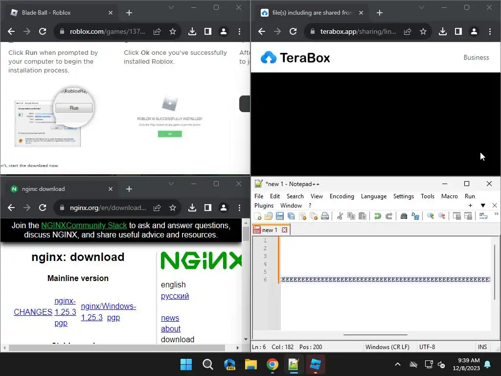Image resolution: width=501 pixels, height=376 pixels.
Task: Open Downloads in the Roblox Chrome window
Action: click(x=192, y=31)
